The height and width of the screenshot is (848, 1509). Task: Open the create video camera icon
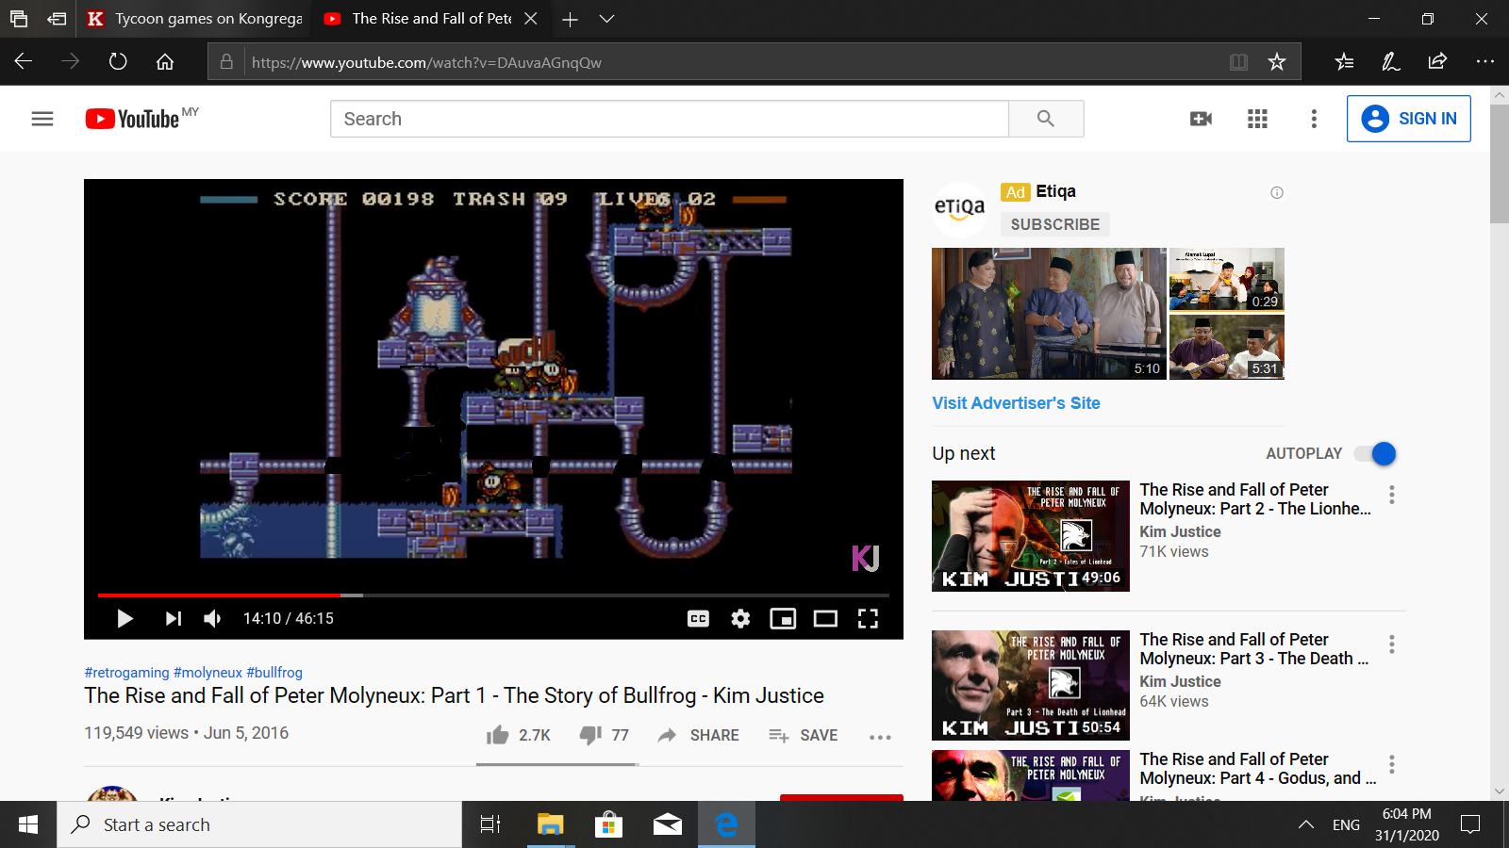tap(1202, 119)
